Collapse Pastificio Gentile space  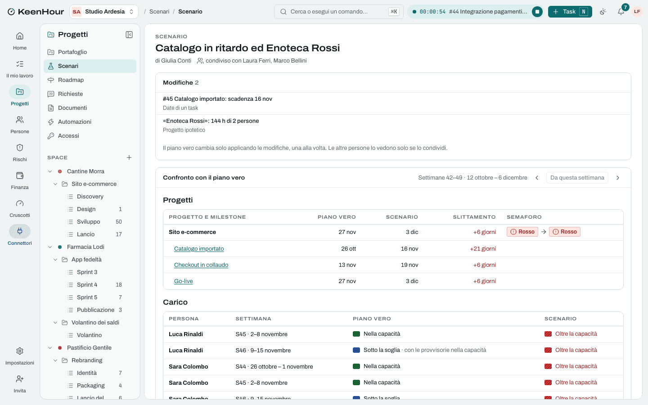click(x=50, y=348)
